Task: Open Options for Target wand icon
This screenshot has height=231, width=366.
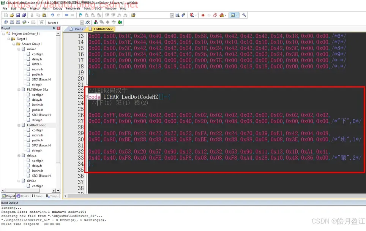Action: [88, 22]
